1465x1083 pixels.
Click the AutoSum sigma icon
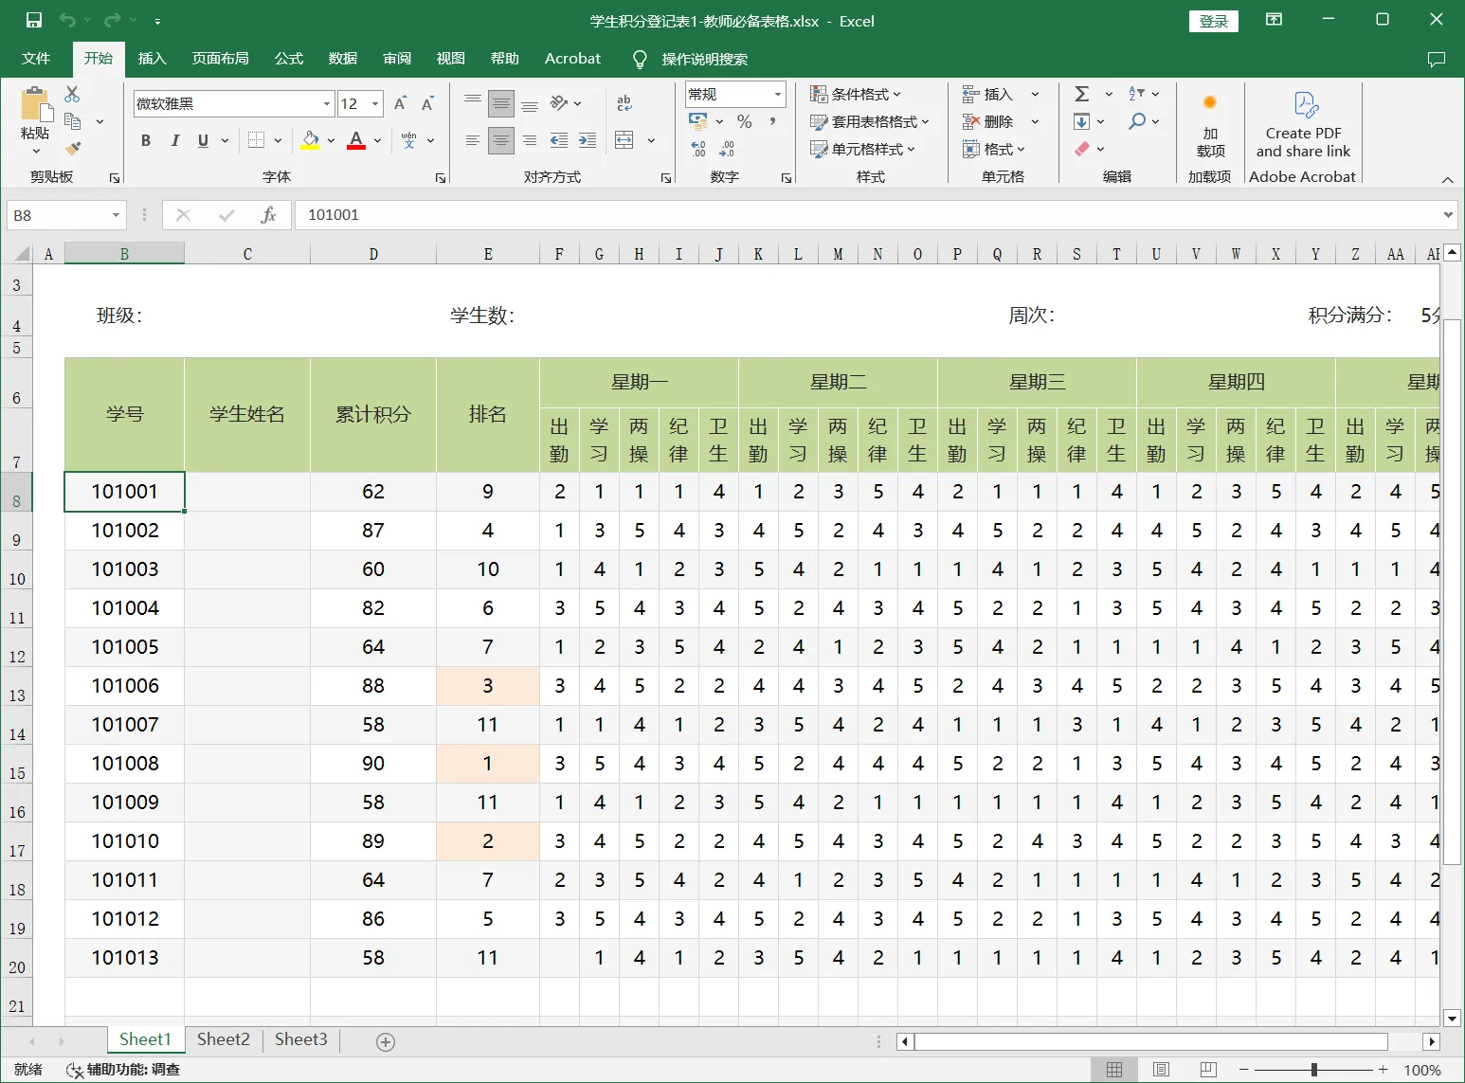(x=1081, y=94)
